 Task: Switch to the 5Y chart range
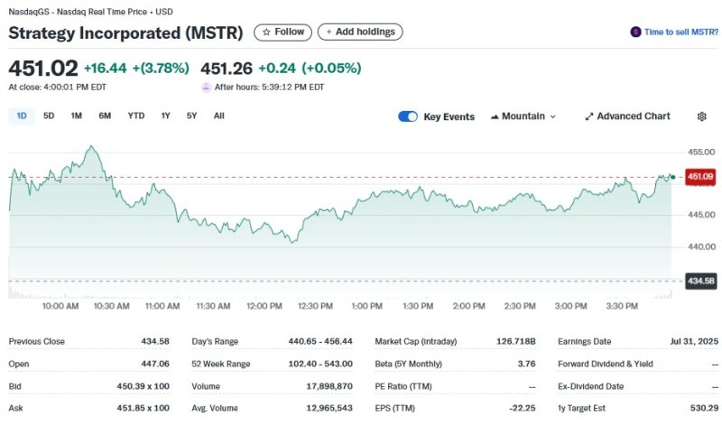191,115
